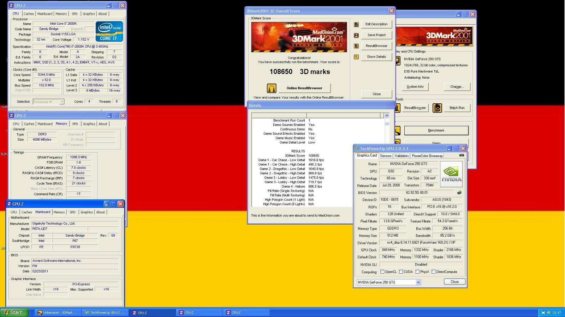Click the Benchmark button in 3DMark
This screenshot has width=565, height=317.
436,130
